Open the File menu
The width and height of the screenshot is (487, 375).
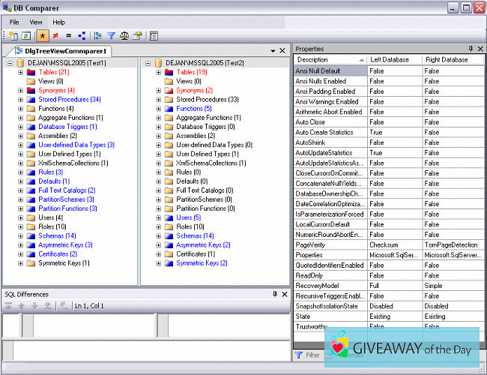point(14,22)
